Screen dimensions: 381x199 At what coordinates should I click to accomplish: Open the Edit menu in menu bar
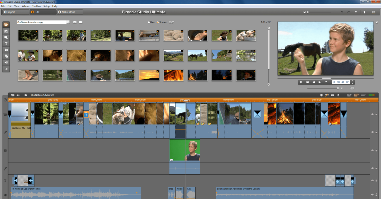click(10, 6)
